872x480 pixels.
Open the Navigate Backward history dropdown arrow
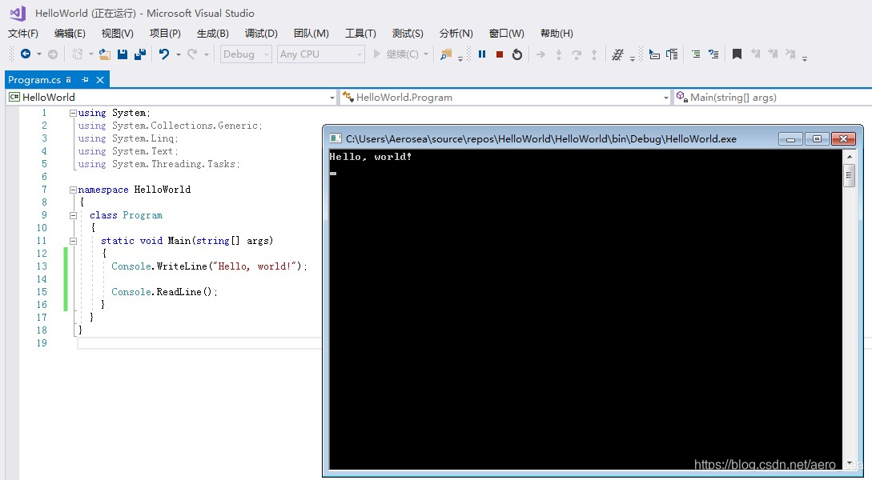[x=39, y=54]
